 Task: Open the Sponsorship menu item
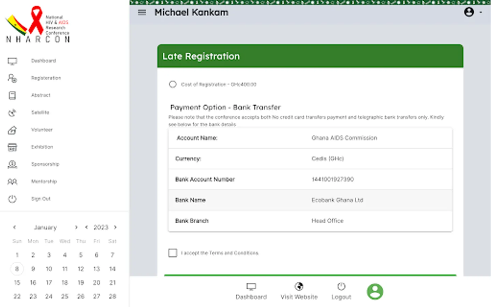coord(45,164)
